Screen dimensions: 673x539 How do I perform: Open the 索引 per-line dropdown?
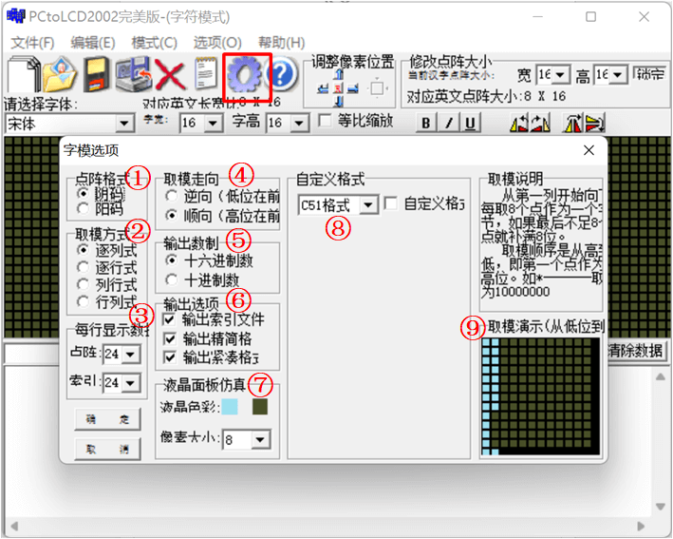[x=130, y=382]
